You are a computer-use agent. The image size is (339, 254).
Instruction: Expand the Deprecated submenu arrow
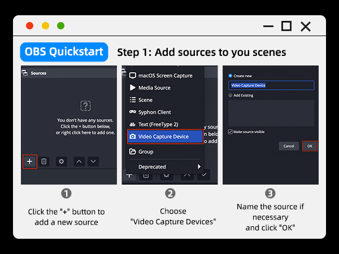pyautogui.click(x=199, y=167)
